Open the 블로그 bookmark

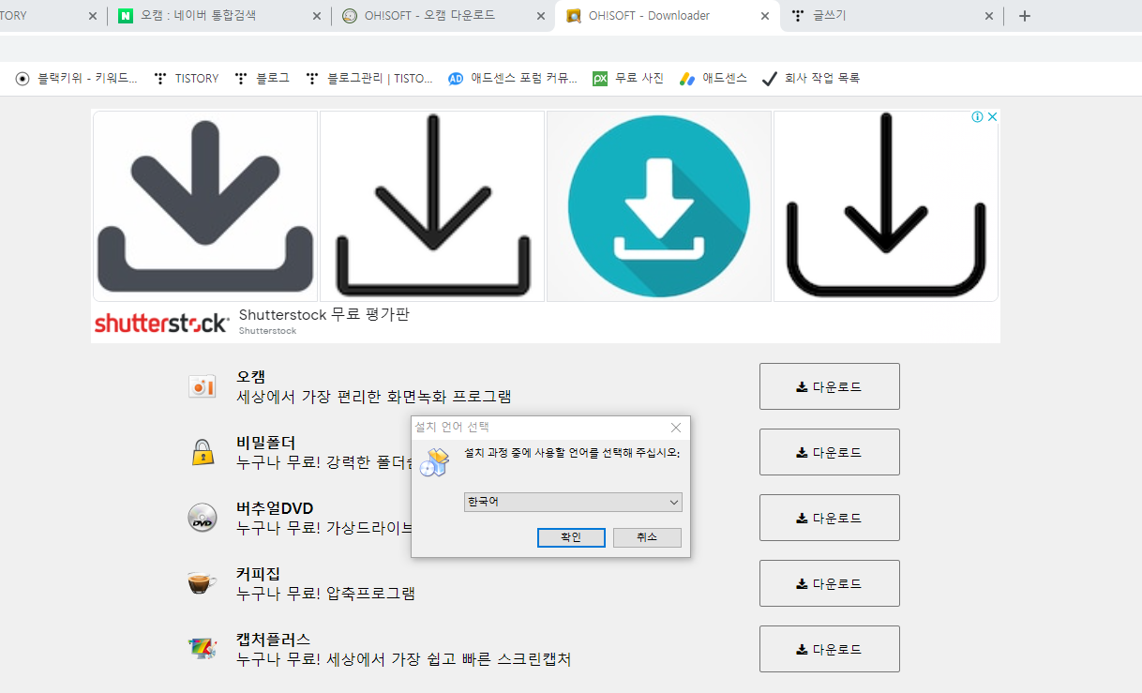point(262,79)
